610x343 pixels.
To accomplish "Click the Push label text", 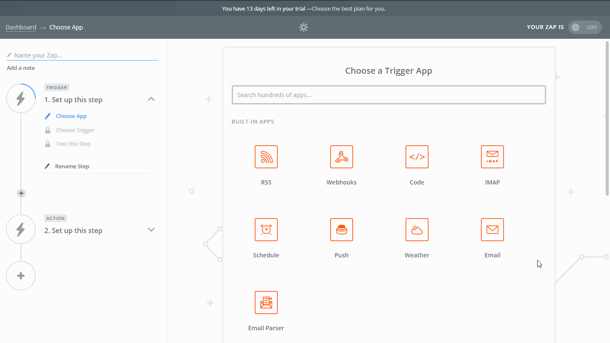I will click(x=342, y=255).
